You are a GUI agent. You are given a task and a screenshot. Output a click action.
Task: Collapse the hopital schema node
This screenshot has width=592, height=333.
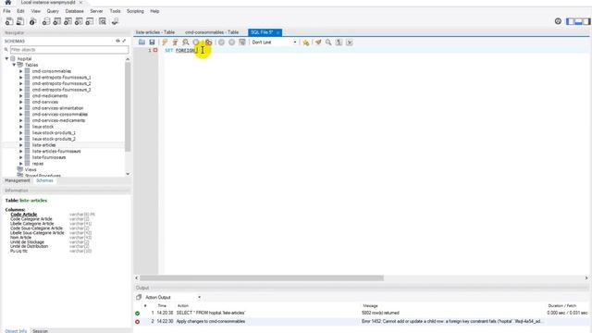click(x=6, y=59)
